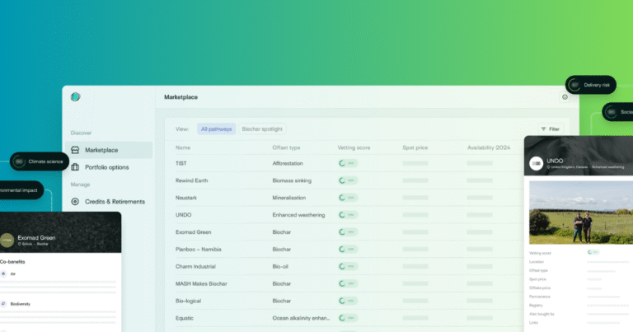Image resolution: width=633 pixels, height=332 pixels.
Task: Click vetting score badge for Equatic
Action: [x=348, y=318]
